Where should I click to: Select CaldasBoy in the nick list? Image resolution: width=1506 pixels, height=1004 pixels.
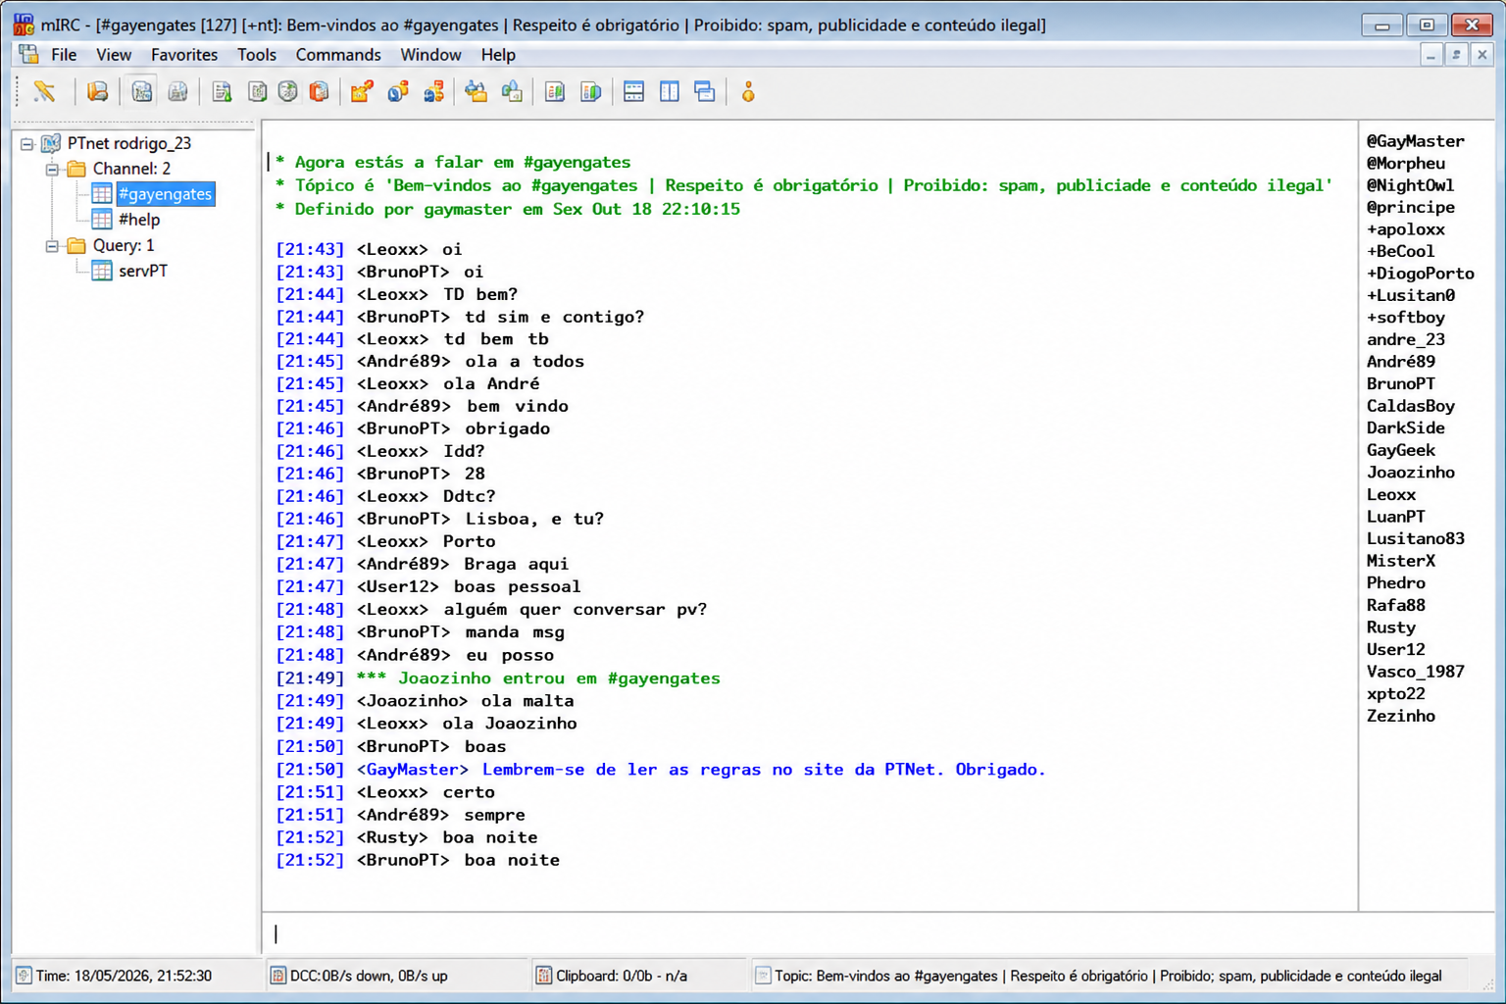1411,406
